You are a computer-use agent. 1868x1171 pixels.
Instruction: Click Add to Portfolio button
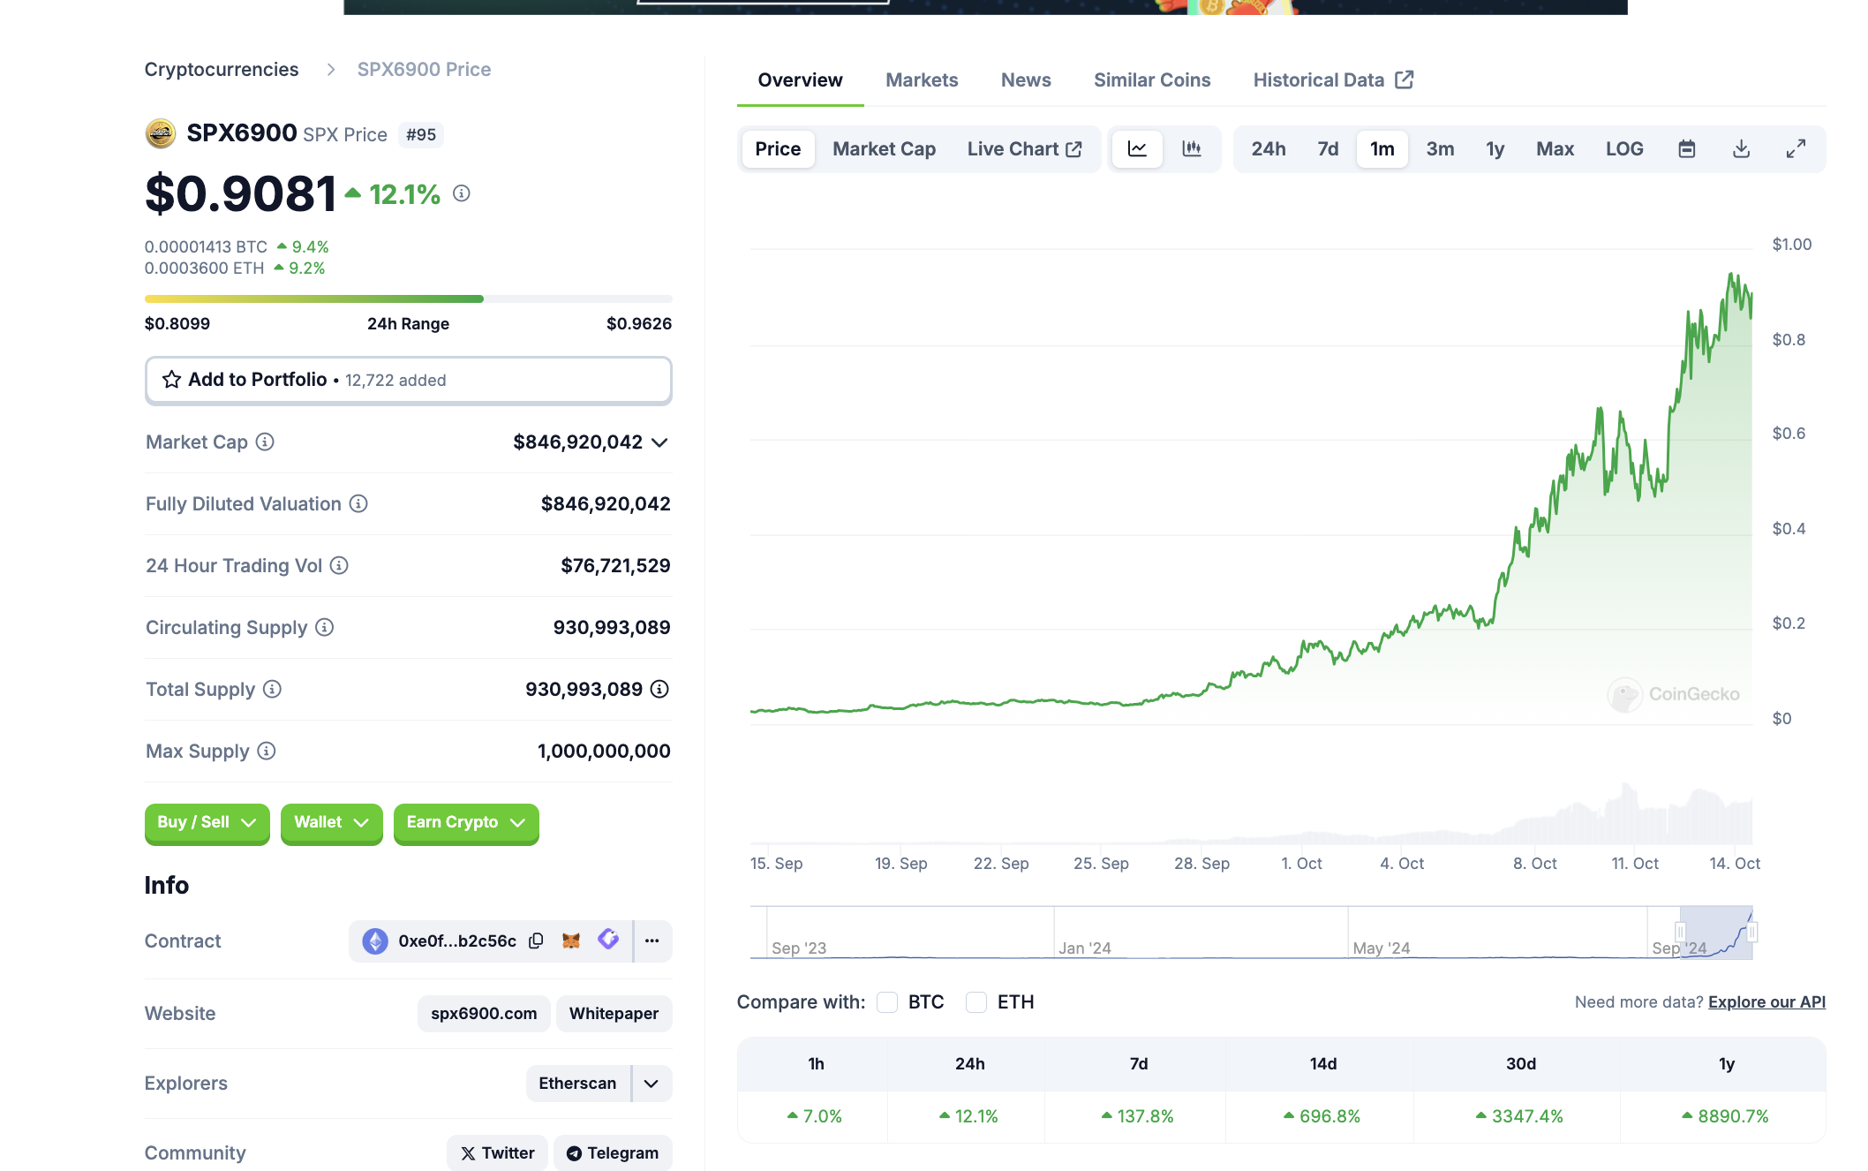(x=408, y=380)
